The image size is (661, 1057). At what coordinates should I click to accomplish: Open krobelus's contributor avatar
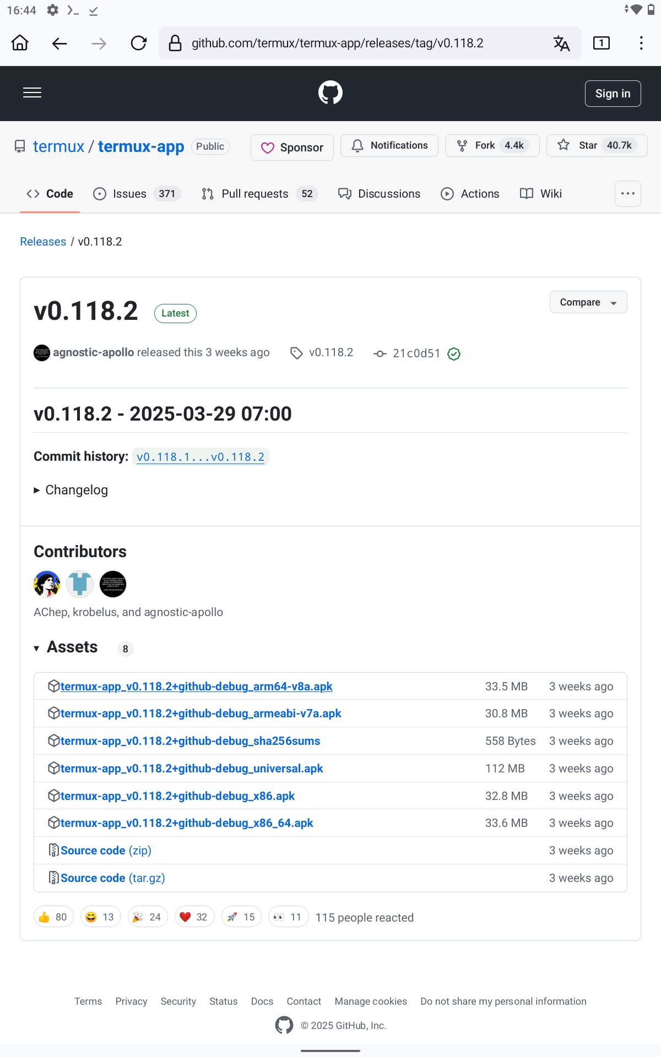pyautogui.click(x=80, y=584)
